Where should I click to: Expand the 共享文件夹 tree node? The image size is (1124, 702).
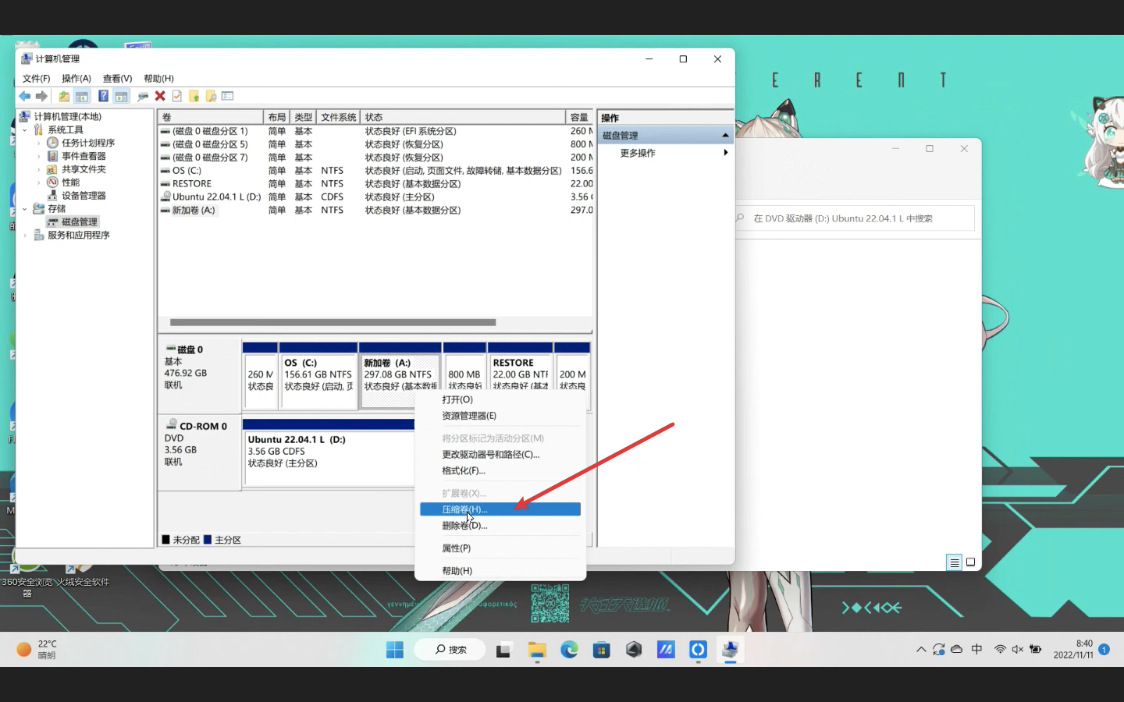pyautogui.click(x=39, y=170)
